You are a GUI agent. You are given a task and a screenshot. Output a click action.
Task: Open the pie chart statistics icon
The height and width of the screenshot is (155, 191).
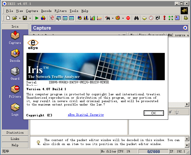[x=80, y=18]
